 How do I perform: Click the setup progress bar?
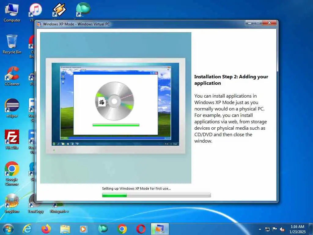click(156, 195)
